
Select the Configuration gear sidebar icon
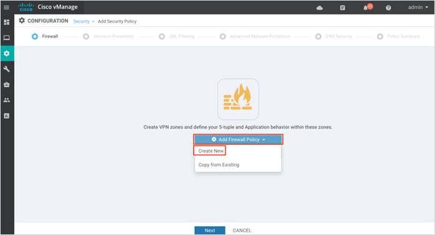(7, 53)
